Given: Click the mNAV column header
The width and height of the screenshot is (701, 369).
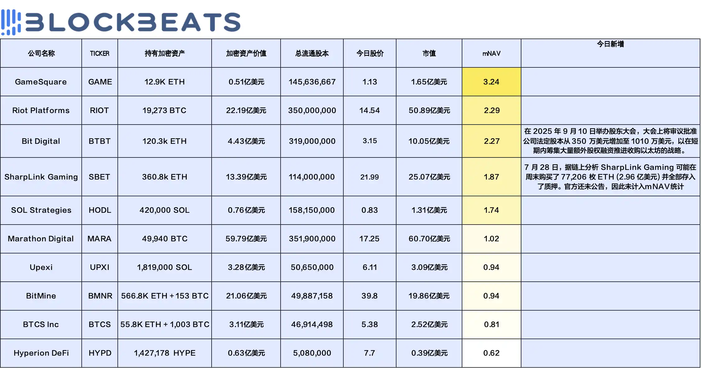Looking at the screenshot, I should 491,53.
